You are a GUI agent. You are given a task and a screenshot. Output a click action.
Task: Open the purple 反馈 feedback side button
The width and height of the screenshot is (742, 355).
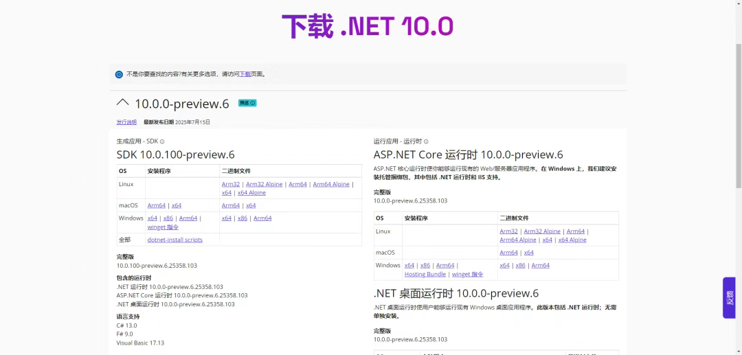coord(730,297)
